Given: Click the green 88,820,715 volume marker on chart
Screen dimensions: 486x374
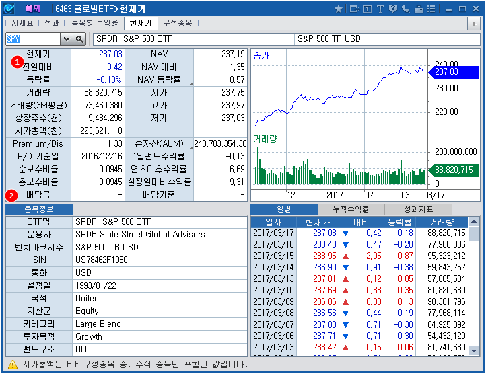Looking at the screenshot, I should click(x=454, y=170).
